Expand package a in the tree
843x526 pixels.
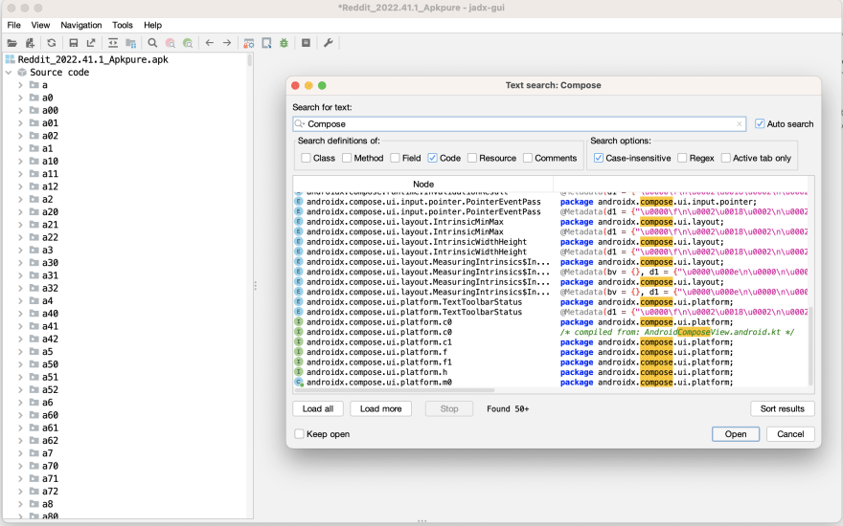pos(20,85)
